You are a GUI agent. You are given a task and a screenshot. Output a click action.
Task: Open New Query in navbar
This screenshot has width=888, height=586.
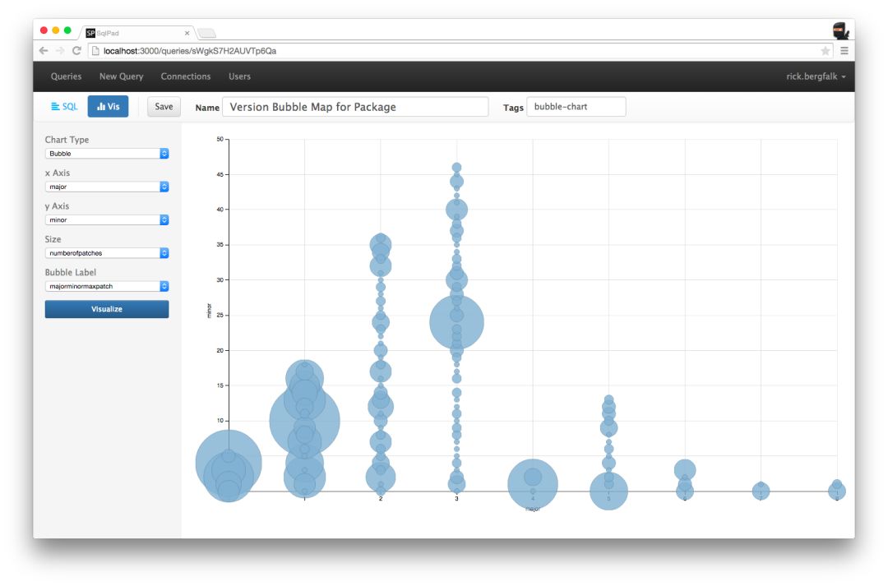coord(121,76)
